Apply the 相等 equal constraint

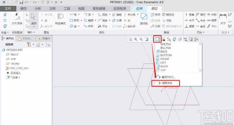point(212,20)
